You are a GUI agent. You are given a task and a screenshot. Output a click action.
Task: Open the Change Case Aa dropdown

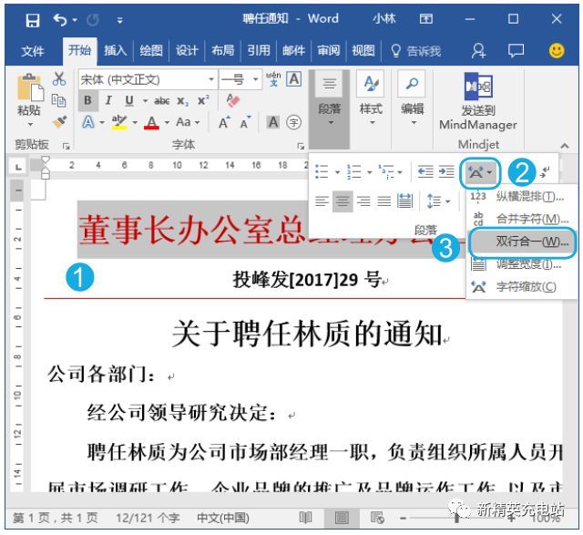click(x=188, y=122)
